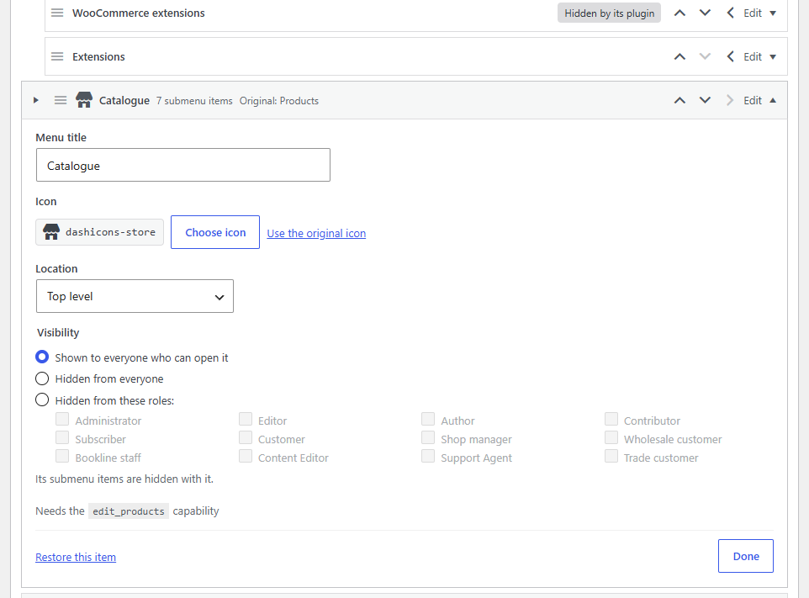809x598 pixels.
Task: Check the Contributor role checkbox
Action: pos(611,419)
